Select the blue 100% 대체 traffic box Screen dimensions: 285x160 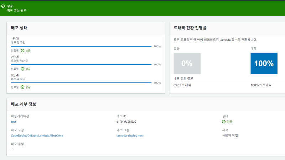(264, 64)
